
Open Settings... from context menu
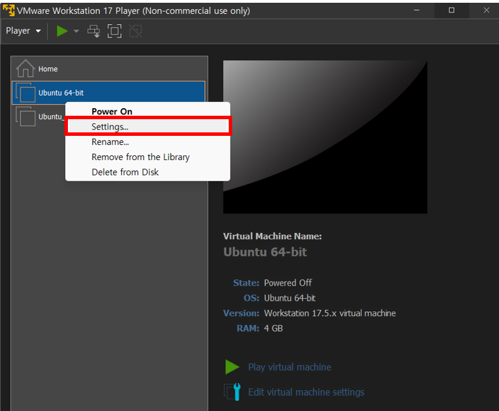pyautogui.click(x=148, y=126)
